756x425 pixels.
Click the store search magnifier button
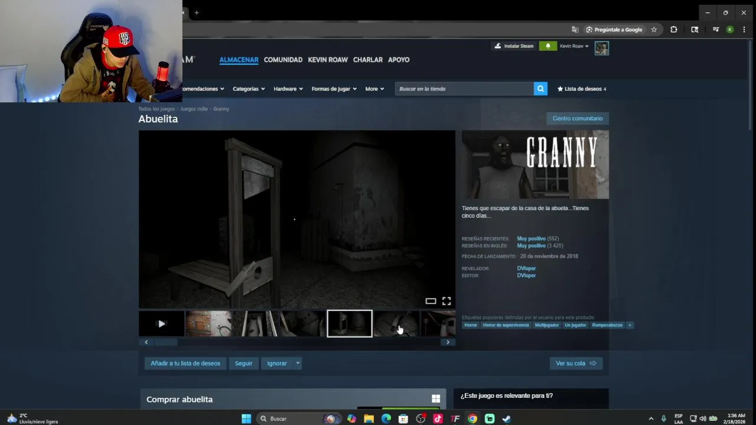(540, 89)
